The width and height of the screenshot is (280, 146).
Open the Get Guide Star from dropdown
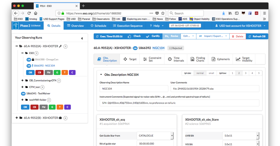click(155, 135)
